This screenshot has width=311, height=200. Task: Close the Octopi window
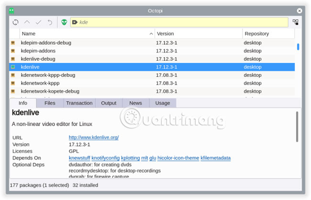[x=300, y=11]
